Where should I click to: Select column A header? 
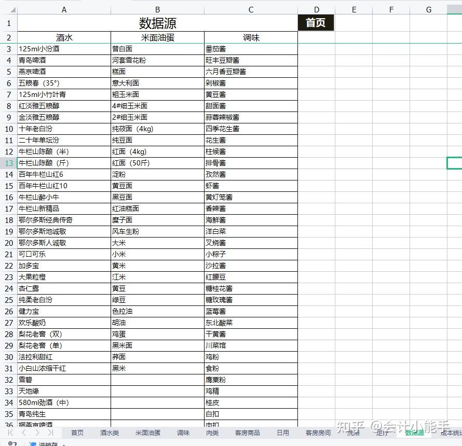point(64,10)
